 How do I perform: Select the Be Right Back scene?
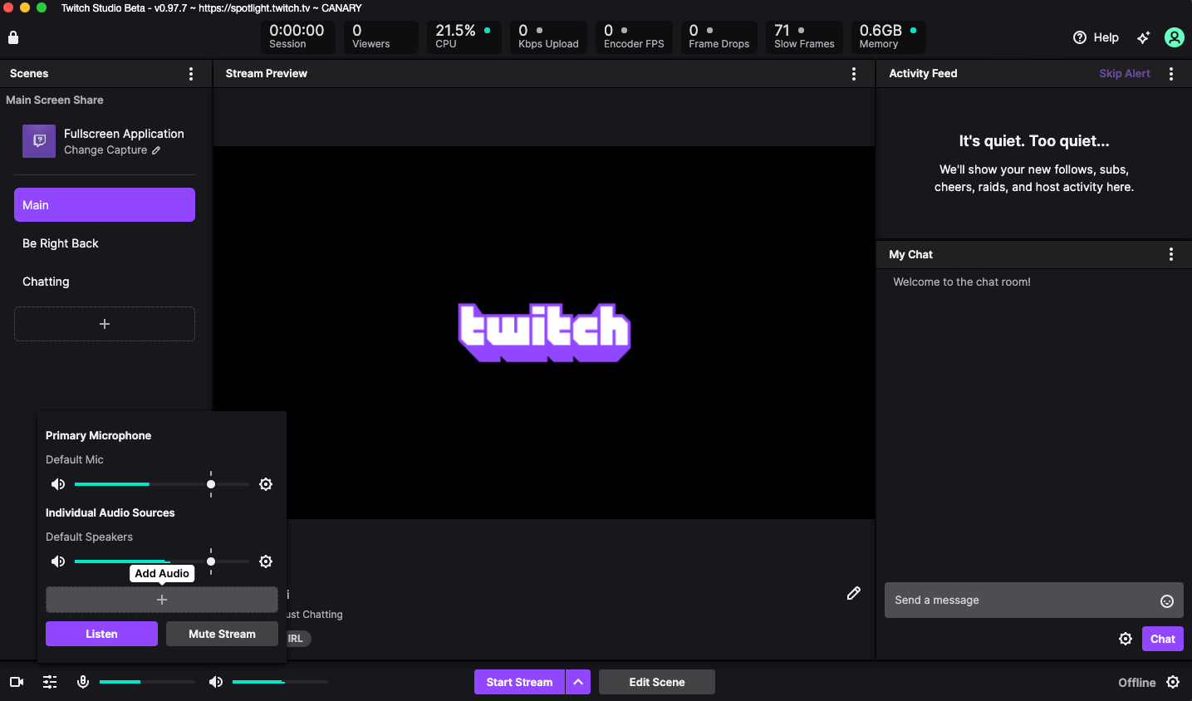click(105, 243)
